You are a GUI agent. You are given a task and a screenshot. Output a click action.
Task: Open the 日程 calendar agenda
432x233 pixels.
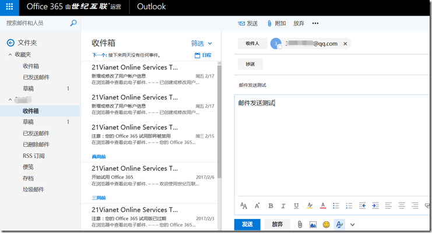[x=203, y=55]
